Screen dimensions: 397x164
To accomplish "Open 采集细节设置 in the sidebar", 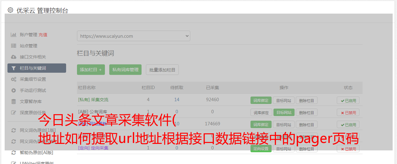I will coord(33,79).
